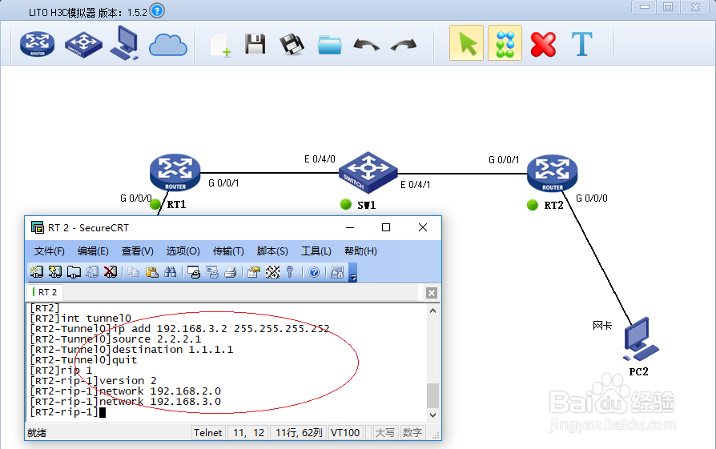The image size is (716, 449).
Task: Click SecureCRT Connect toolbar icon
Action: click(x=37, y=272)
